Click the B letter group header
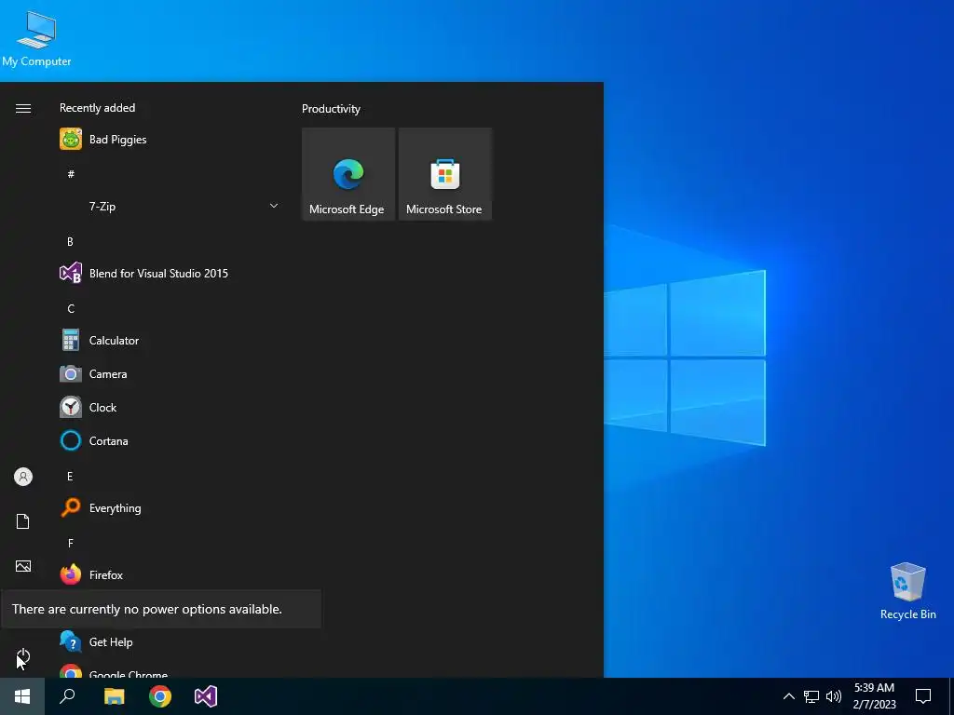 [x=70, y=241]
